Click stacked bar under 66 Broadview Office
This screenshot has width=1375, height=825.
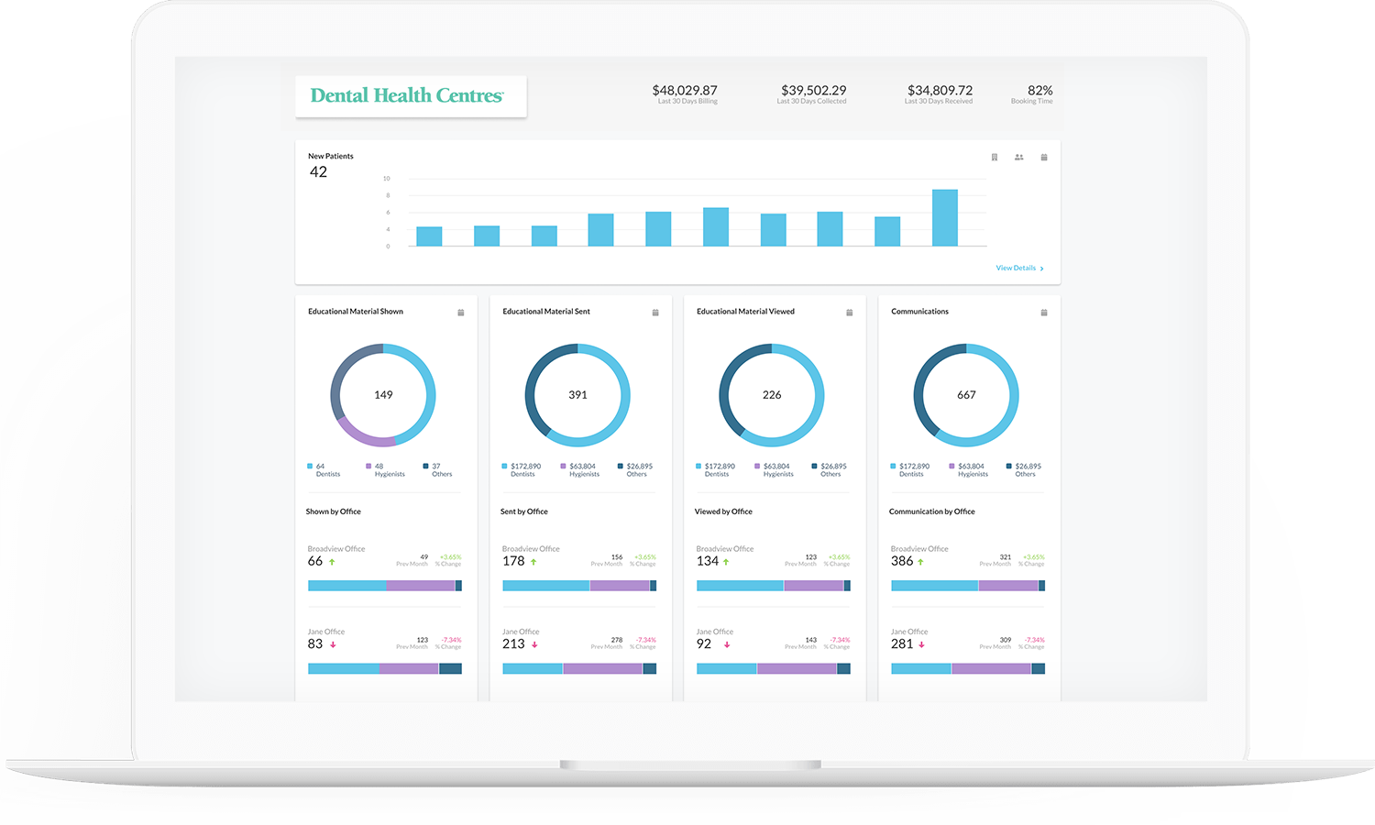coord(385,586)
